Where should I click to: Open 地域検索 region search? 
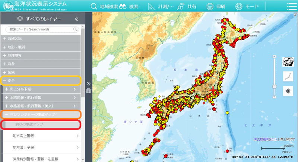tap(104, 6)
